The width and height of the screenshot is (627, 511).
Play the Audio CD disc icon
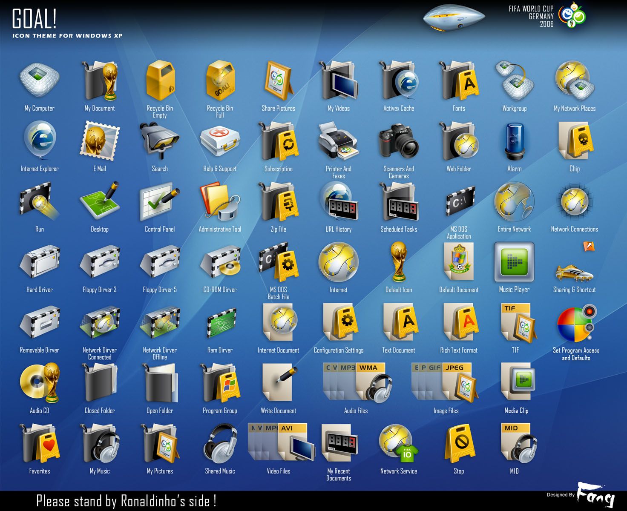[x=40, y=382]
